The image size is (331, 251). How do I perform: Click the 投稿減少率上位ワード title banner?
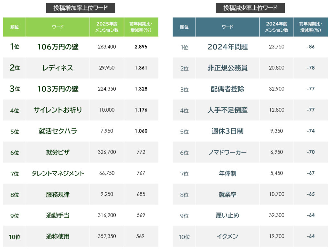tap(251, 7)
